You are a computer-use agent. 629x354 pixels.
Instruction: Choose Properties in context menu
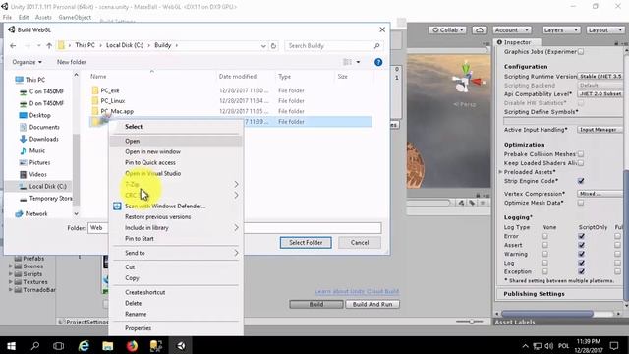coord(176,328)
